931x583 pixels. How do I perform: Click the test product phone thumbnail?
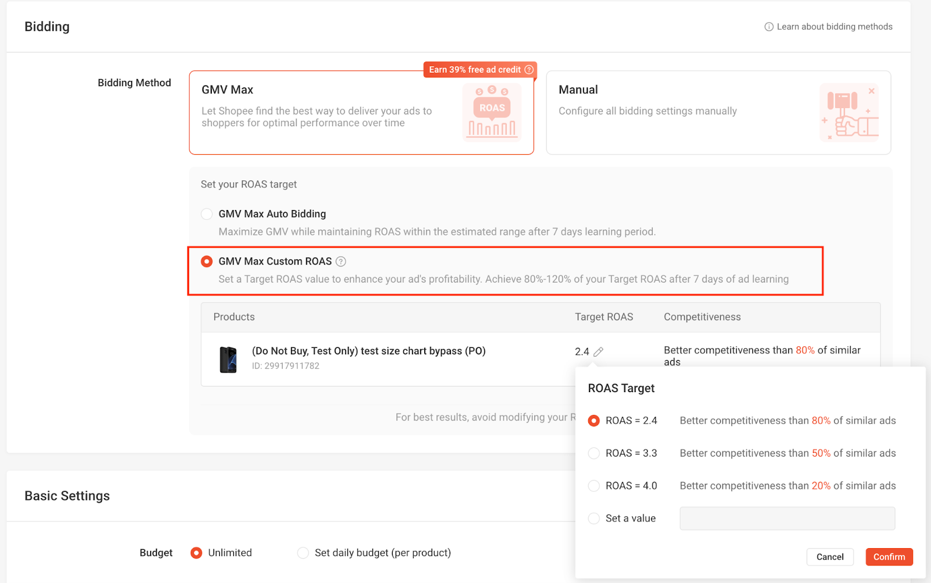pyautogui.click(x=228, y=360)
